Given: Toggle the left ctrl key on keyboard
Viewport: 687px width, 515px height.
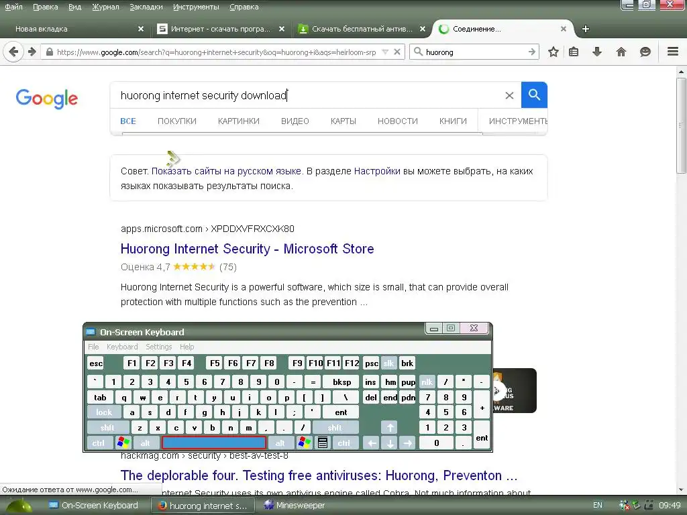Looking at the screenshot, I should click(99, 443).
